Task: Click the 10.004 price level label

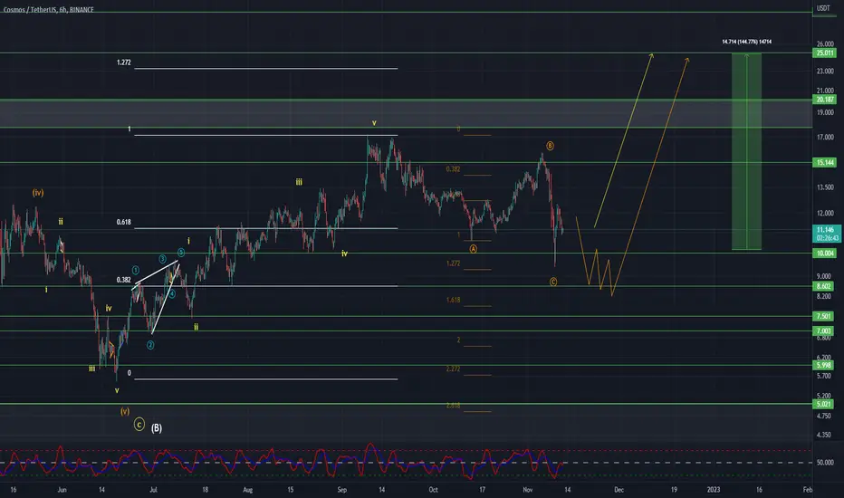Action: (825, 253)
